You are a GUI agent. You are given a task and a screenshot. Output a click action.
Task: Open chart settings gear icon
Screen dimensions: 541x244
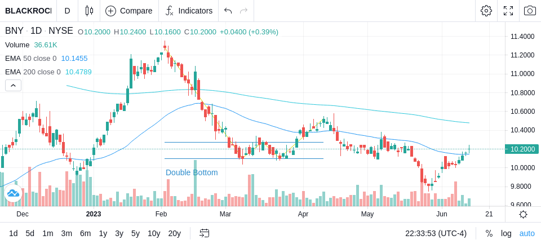pos(486,11)
